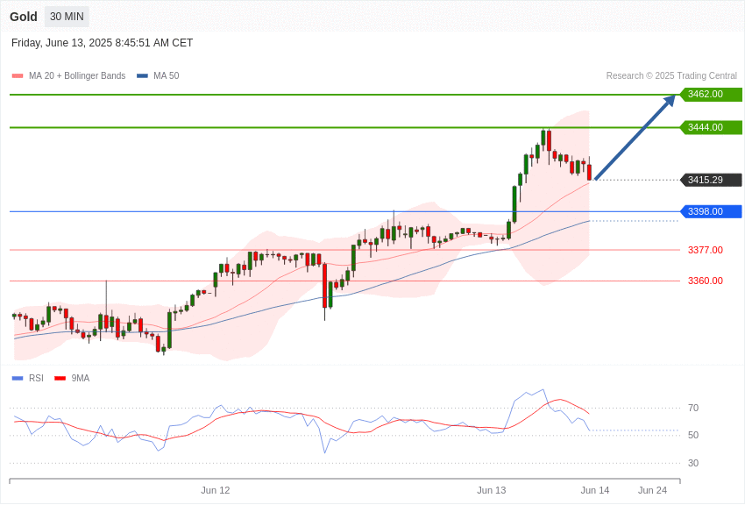Click the '9MA' legend label
This screenshot has width=745, height=505.
81,378
